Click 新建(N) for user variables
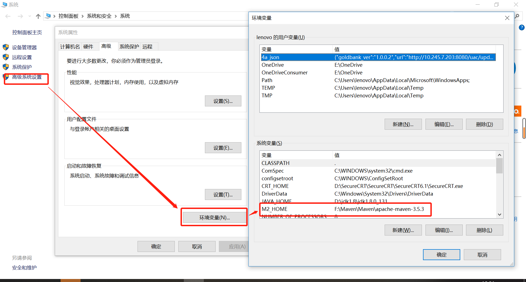Screen dimensions: 526x282 (403, 124)
